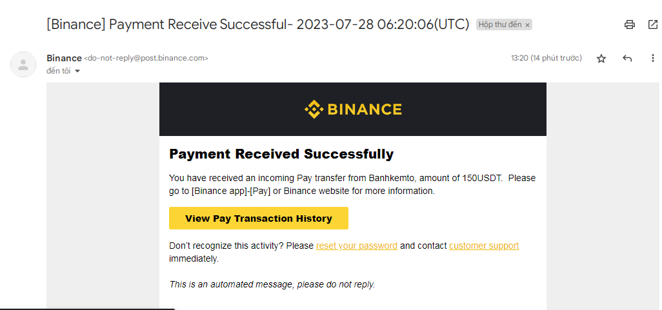Star this Binance message

point(601,59)
